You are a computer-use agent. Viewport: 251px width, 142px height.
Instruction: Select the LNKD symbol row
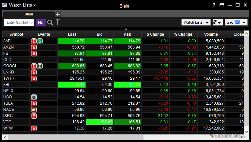(123, 72)
